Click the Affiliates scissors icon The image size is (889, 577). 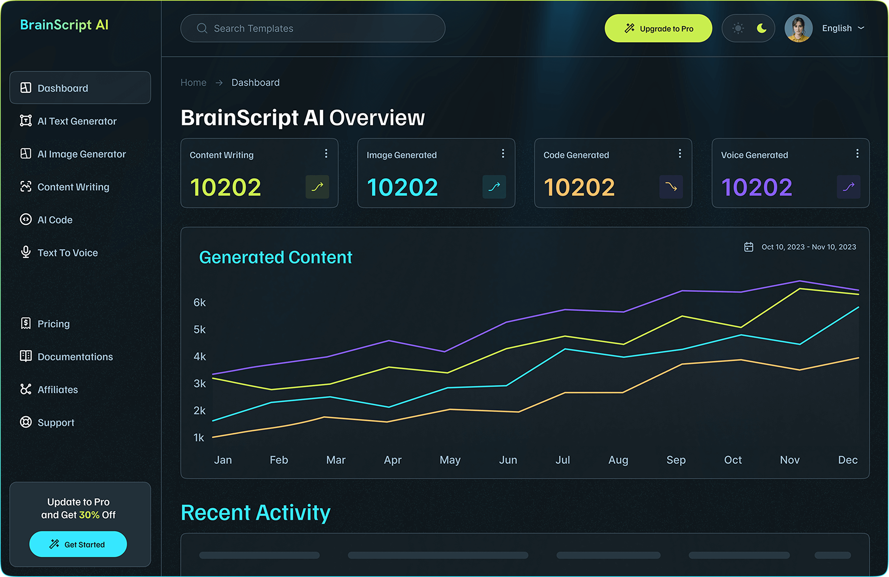pos(25,389)
